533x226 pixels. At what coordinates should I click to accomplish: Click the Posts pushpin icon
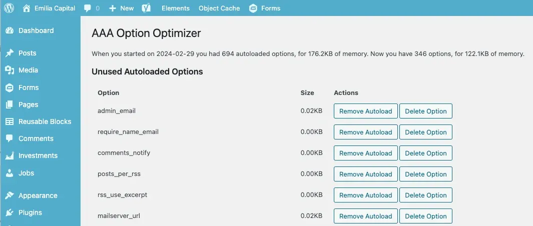(10, 53)
